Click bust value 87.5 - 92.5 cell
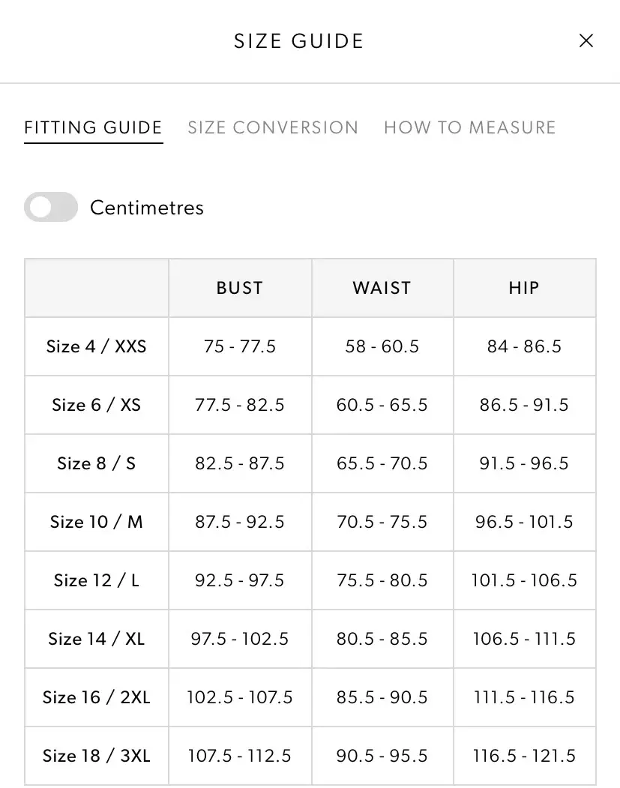 click(x=240, y=522)
